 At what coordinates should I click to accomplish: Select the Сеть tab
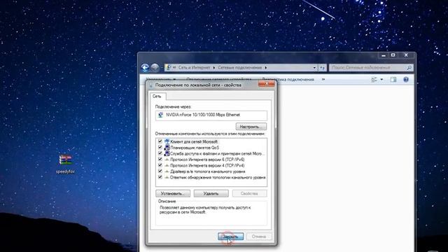click(x=157, y=97)
